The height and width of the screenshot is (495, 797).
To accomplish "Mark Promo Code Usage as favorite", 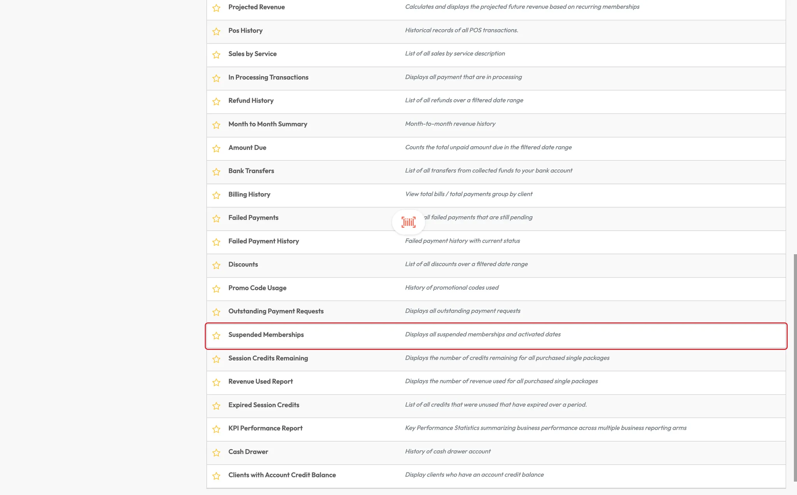I will tap(216, 289).
